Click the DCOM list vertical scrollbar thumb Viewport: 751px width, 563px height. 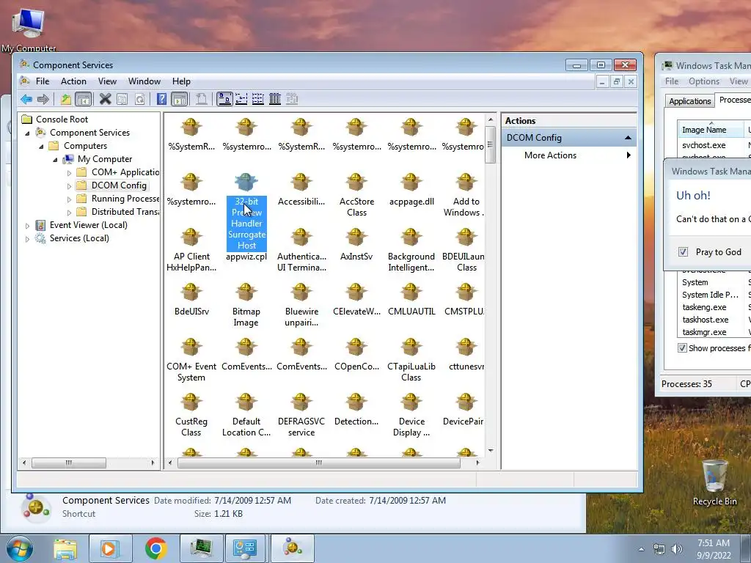point(491,144)
